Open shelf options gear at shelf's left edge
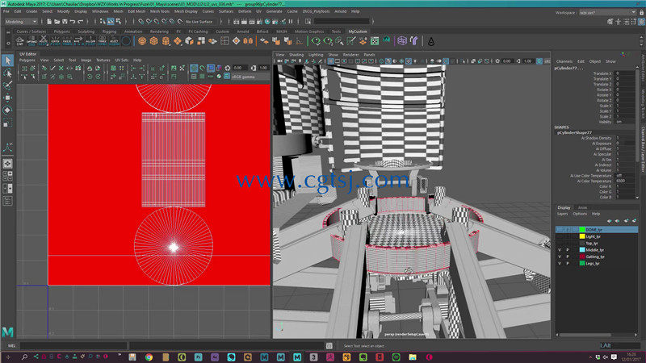646x363 pixels. point(8,43)
